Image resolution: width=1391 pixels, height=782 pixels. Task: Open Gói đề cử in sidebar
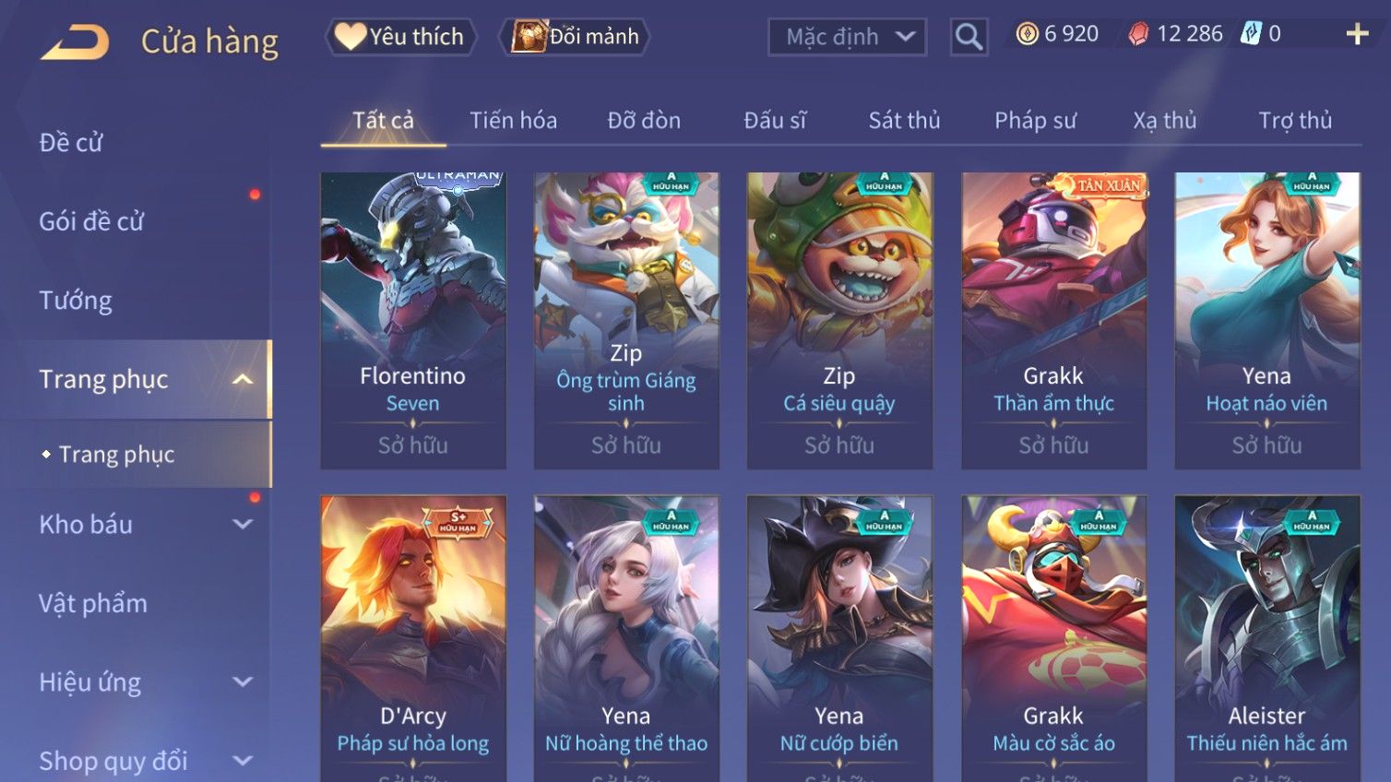click(x=91, y=221)
